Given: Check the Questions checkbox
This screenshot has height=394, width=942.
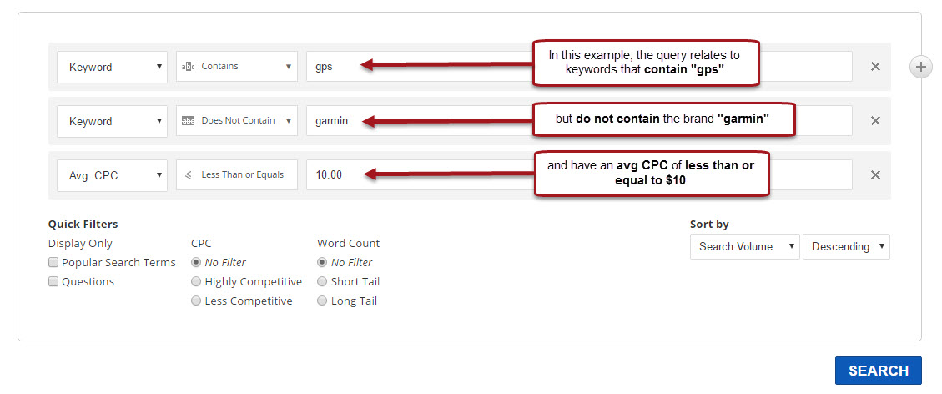Looking at the screenshot, I should [x=53, y=282].
